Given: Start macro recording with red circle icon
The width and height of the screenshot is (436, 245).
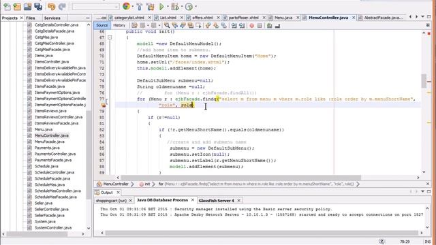Looking at the screenshot, I should (x=251, y=26).
